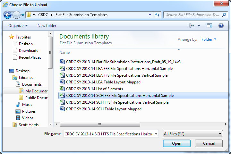This screenshot has width=231, height=154.
Task: Select CRDC SY 2013-14 List of Elements file
Action: [x=94, y=89]
